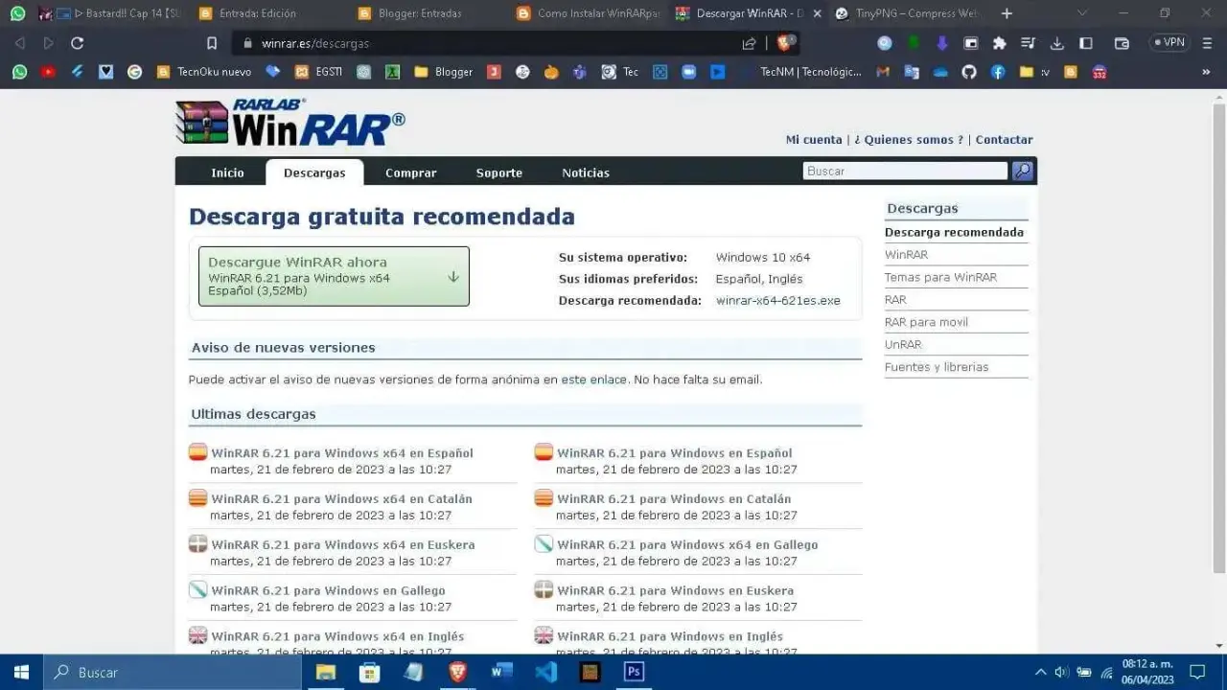Click the Windows taskbar Buscar search box
This screenshot has height=690, width=1227.
click(173, 672)
